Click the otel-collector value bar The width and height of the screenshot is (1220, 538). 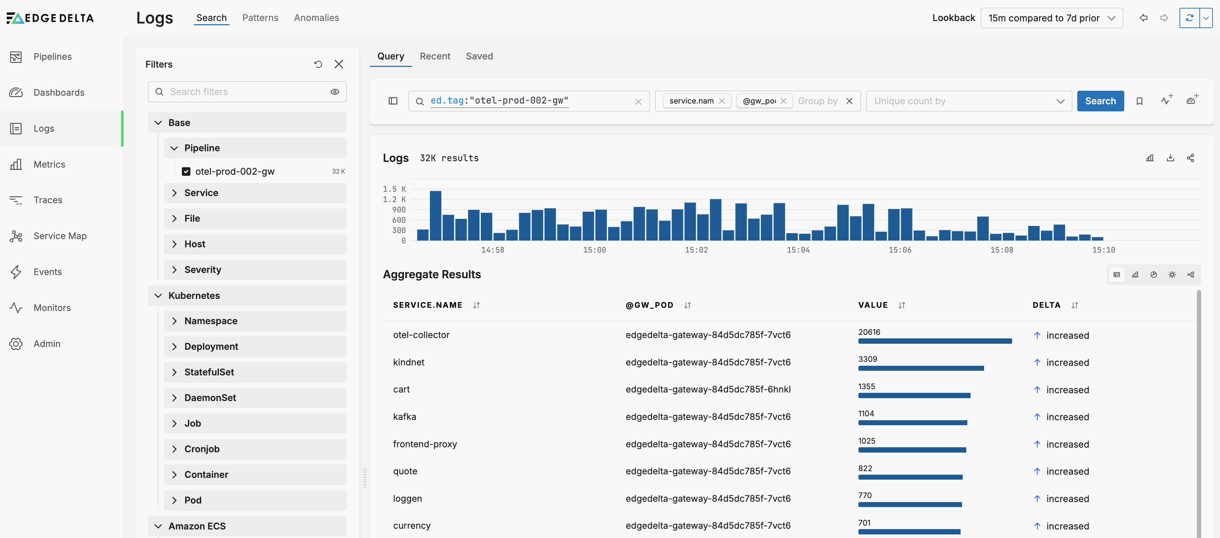point(935,341)
